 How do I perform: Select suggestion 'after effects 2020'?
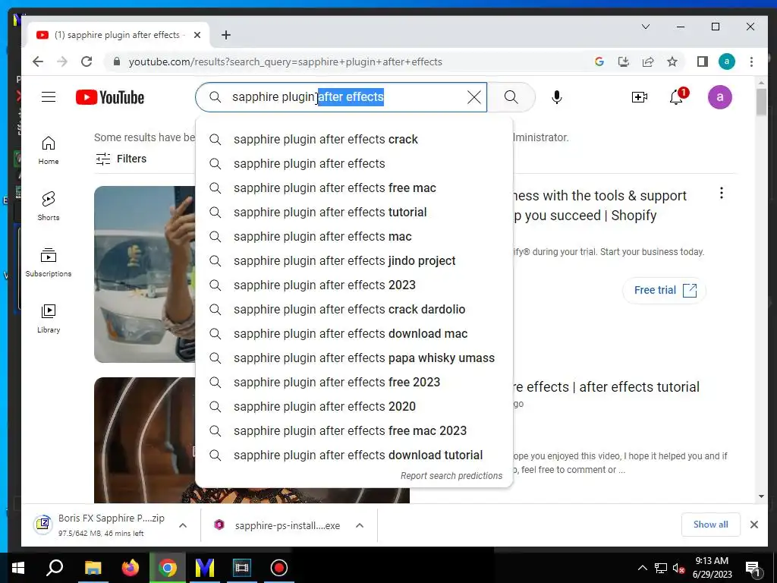coord(354,407)
